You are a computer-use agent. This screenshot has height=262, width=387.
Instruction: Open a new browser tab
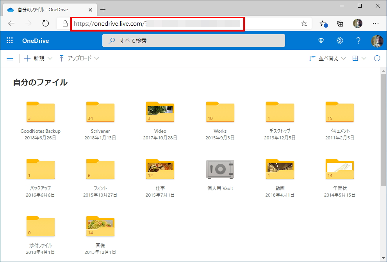pyautogui.click(x=103, y=9)
